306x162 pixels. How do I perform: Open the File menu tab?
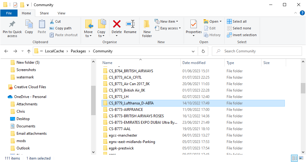pos(9,13)
